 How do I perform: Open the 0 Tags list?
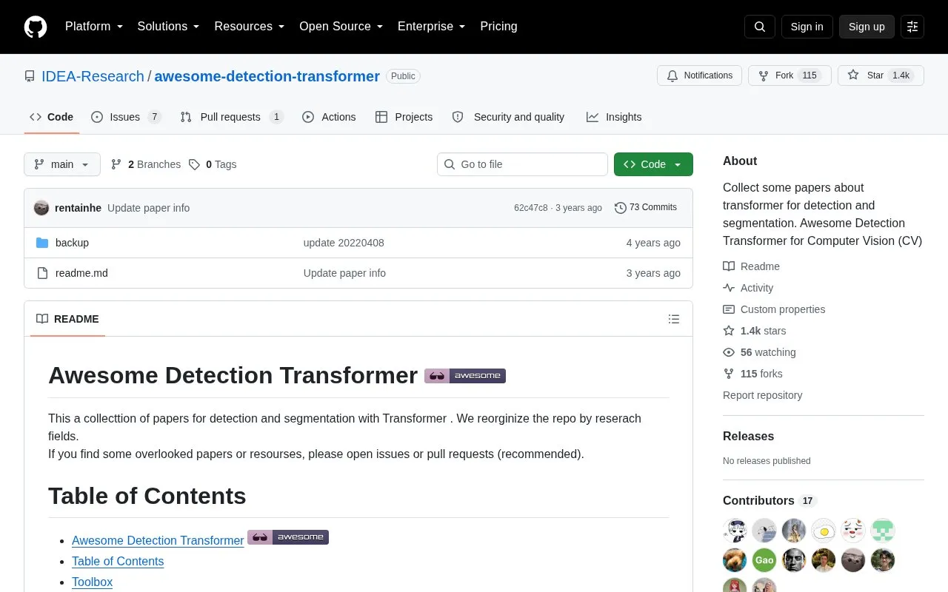[213, 164]
